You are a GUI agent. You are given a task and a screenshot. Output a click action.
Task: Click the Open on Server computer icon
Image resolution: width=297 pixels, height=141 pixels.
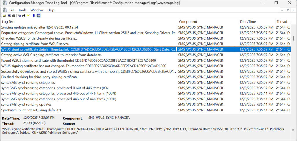pos(9,16)
